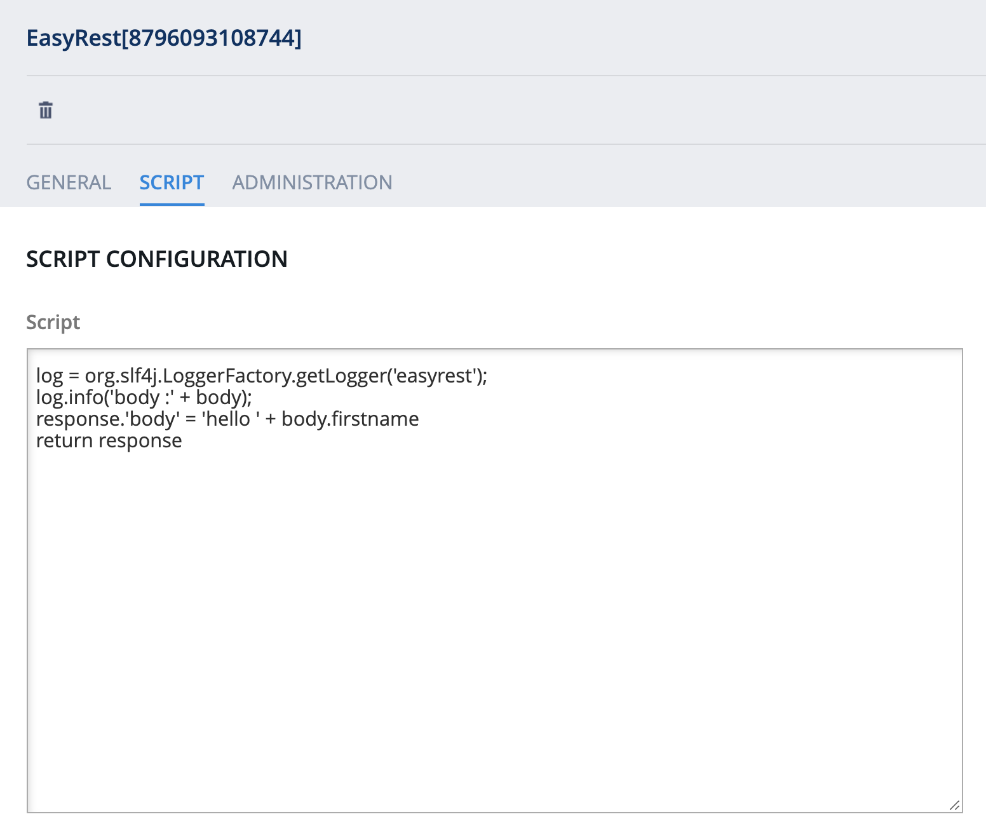This screenshot has height=826, width=986.
Task: Switch to the GENERAL tab
Action: point(69,183)
